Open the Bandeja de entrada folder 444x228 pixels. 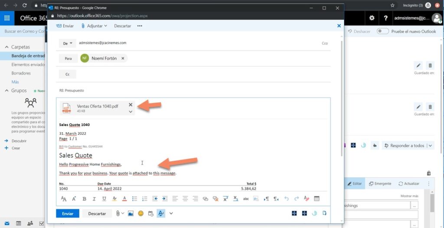coord(27,56)
